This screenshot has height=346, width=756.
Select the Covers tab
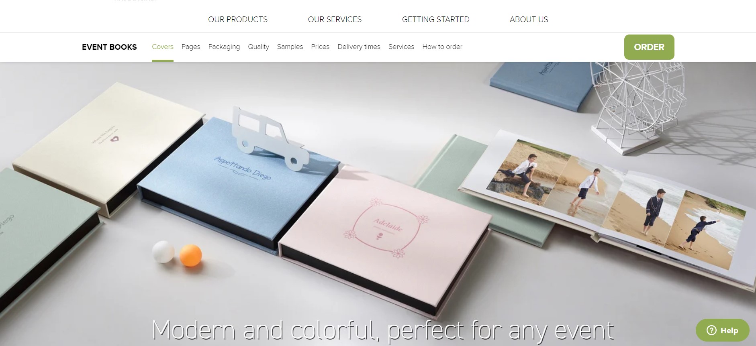click(163, 47)
